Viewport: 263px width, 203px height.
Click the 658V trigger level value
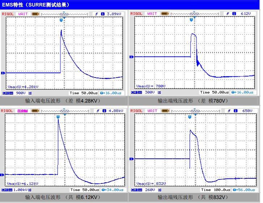pos(247,111)
